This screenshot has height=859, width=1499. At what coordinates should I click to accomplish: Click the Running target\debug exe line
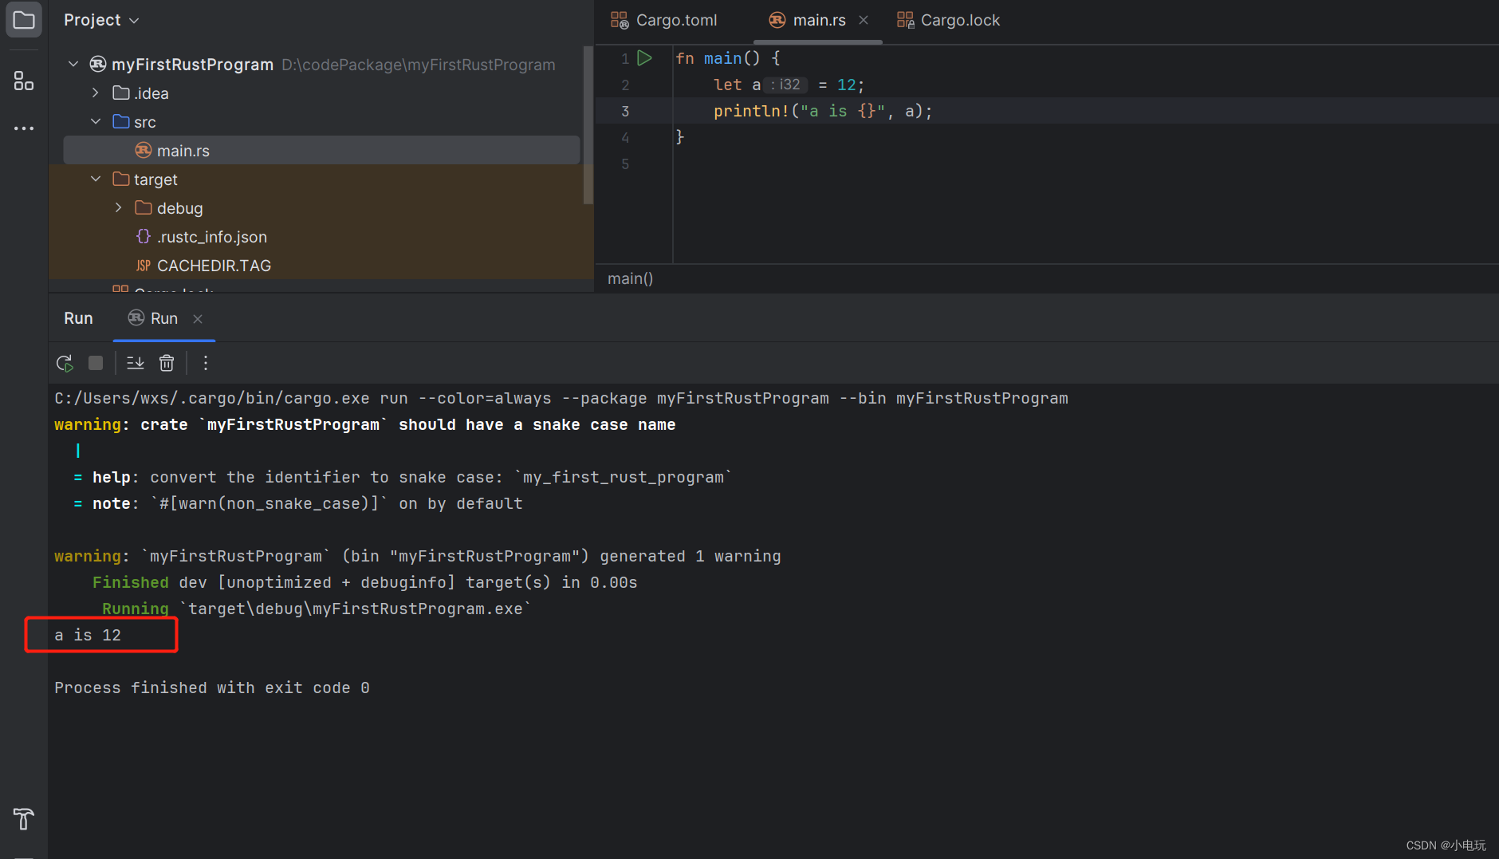tap(317, 609)
